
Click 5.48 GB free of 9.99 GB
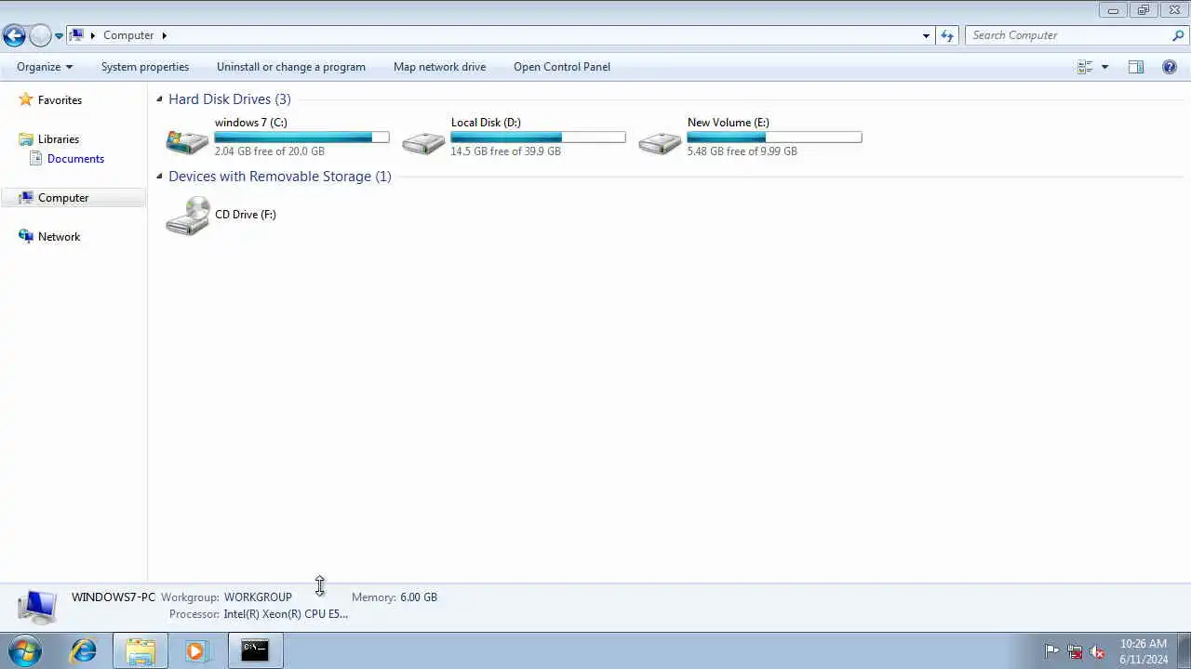pos(743,151)
